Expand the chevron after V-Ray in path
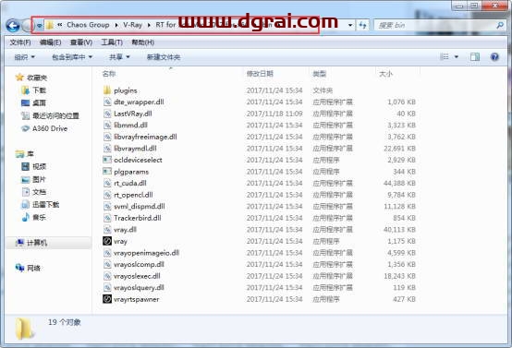512x348 pixels. click(149, 25)
